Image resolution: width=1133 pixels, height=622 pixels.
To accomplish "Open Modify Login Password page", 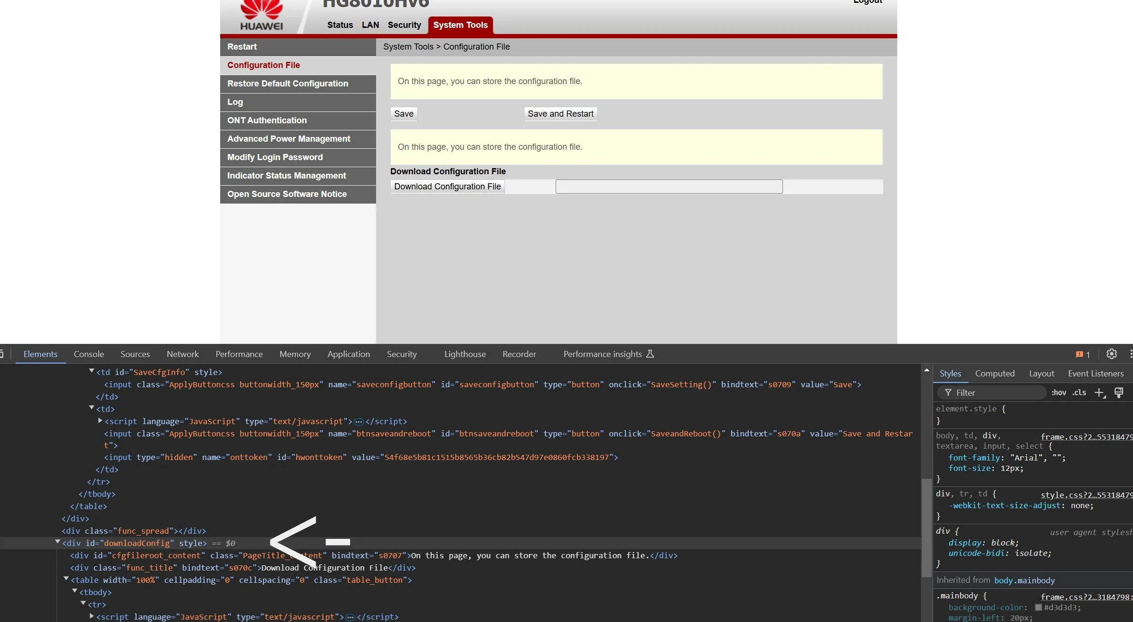I will click(x=298, y=157).
